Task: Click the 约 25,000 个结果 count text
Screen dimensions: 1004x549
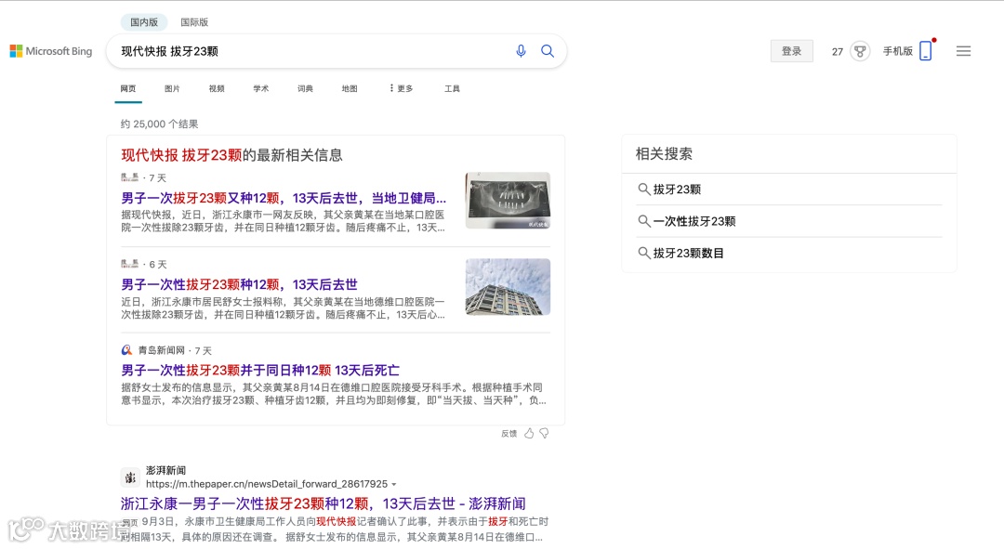Action: [160, 124]
